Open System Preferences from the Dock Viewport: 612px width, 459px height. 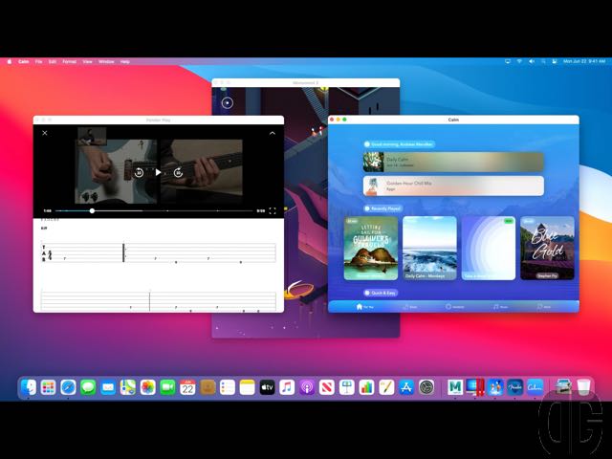click(x=426, y=387)
